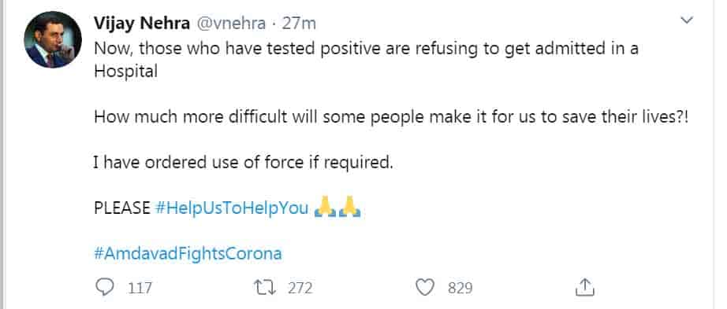The width and height of the screenshot is (727, 309).
Task: Click the "How much more difficult" sentence
Action: point(391,117)
